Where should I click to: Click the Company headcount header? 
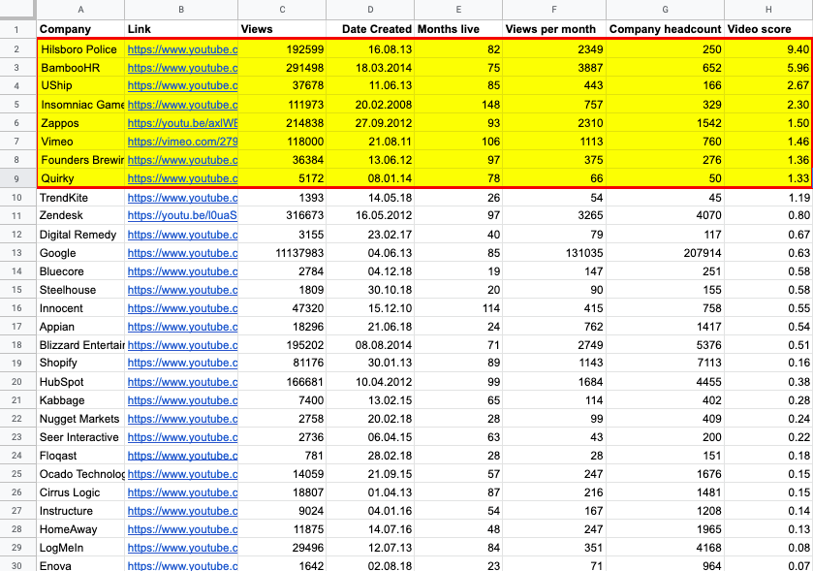(666, 29)
